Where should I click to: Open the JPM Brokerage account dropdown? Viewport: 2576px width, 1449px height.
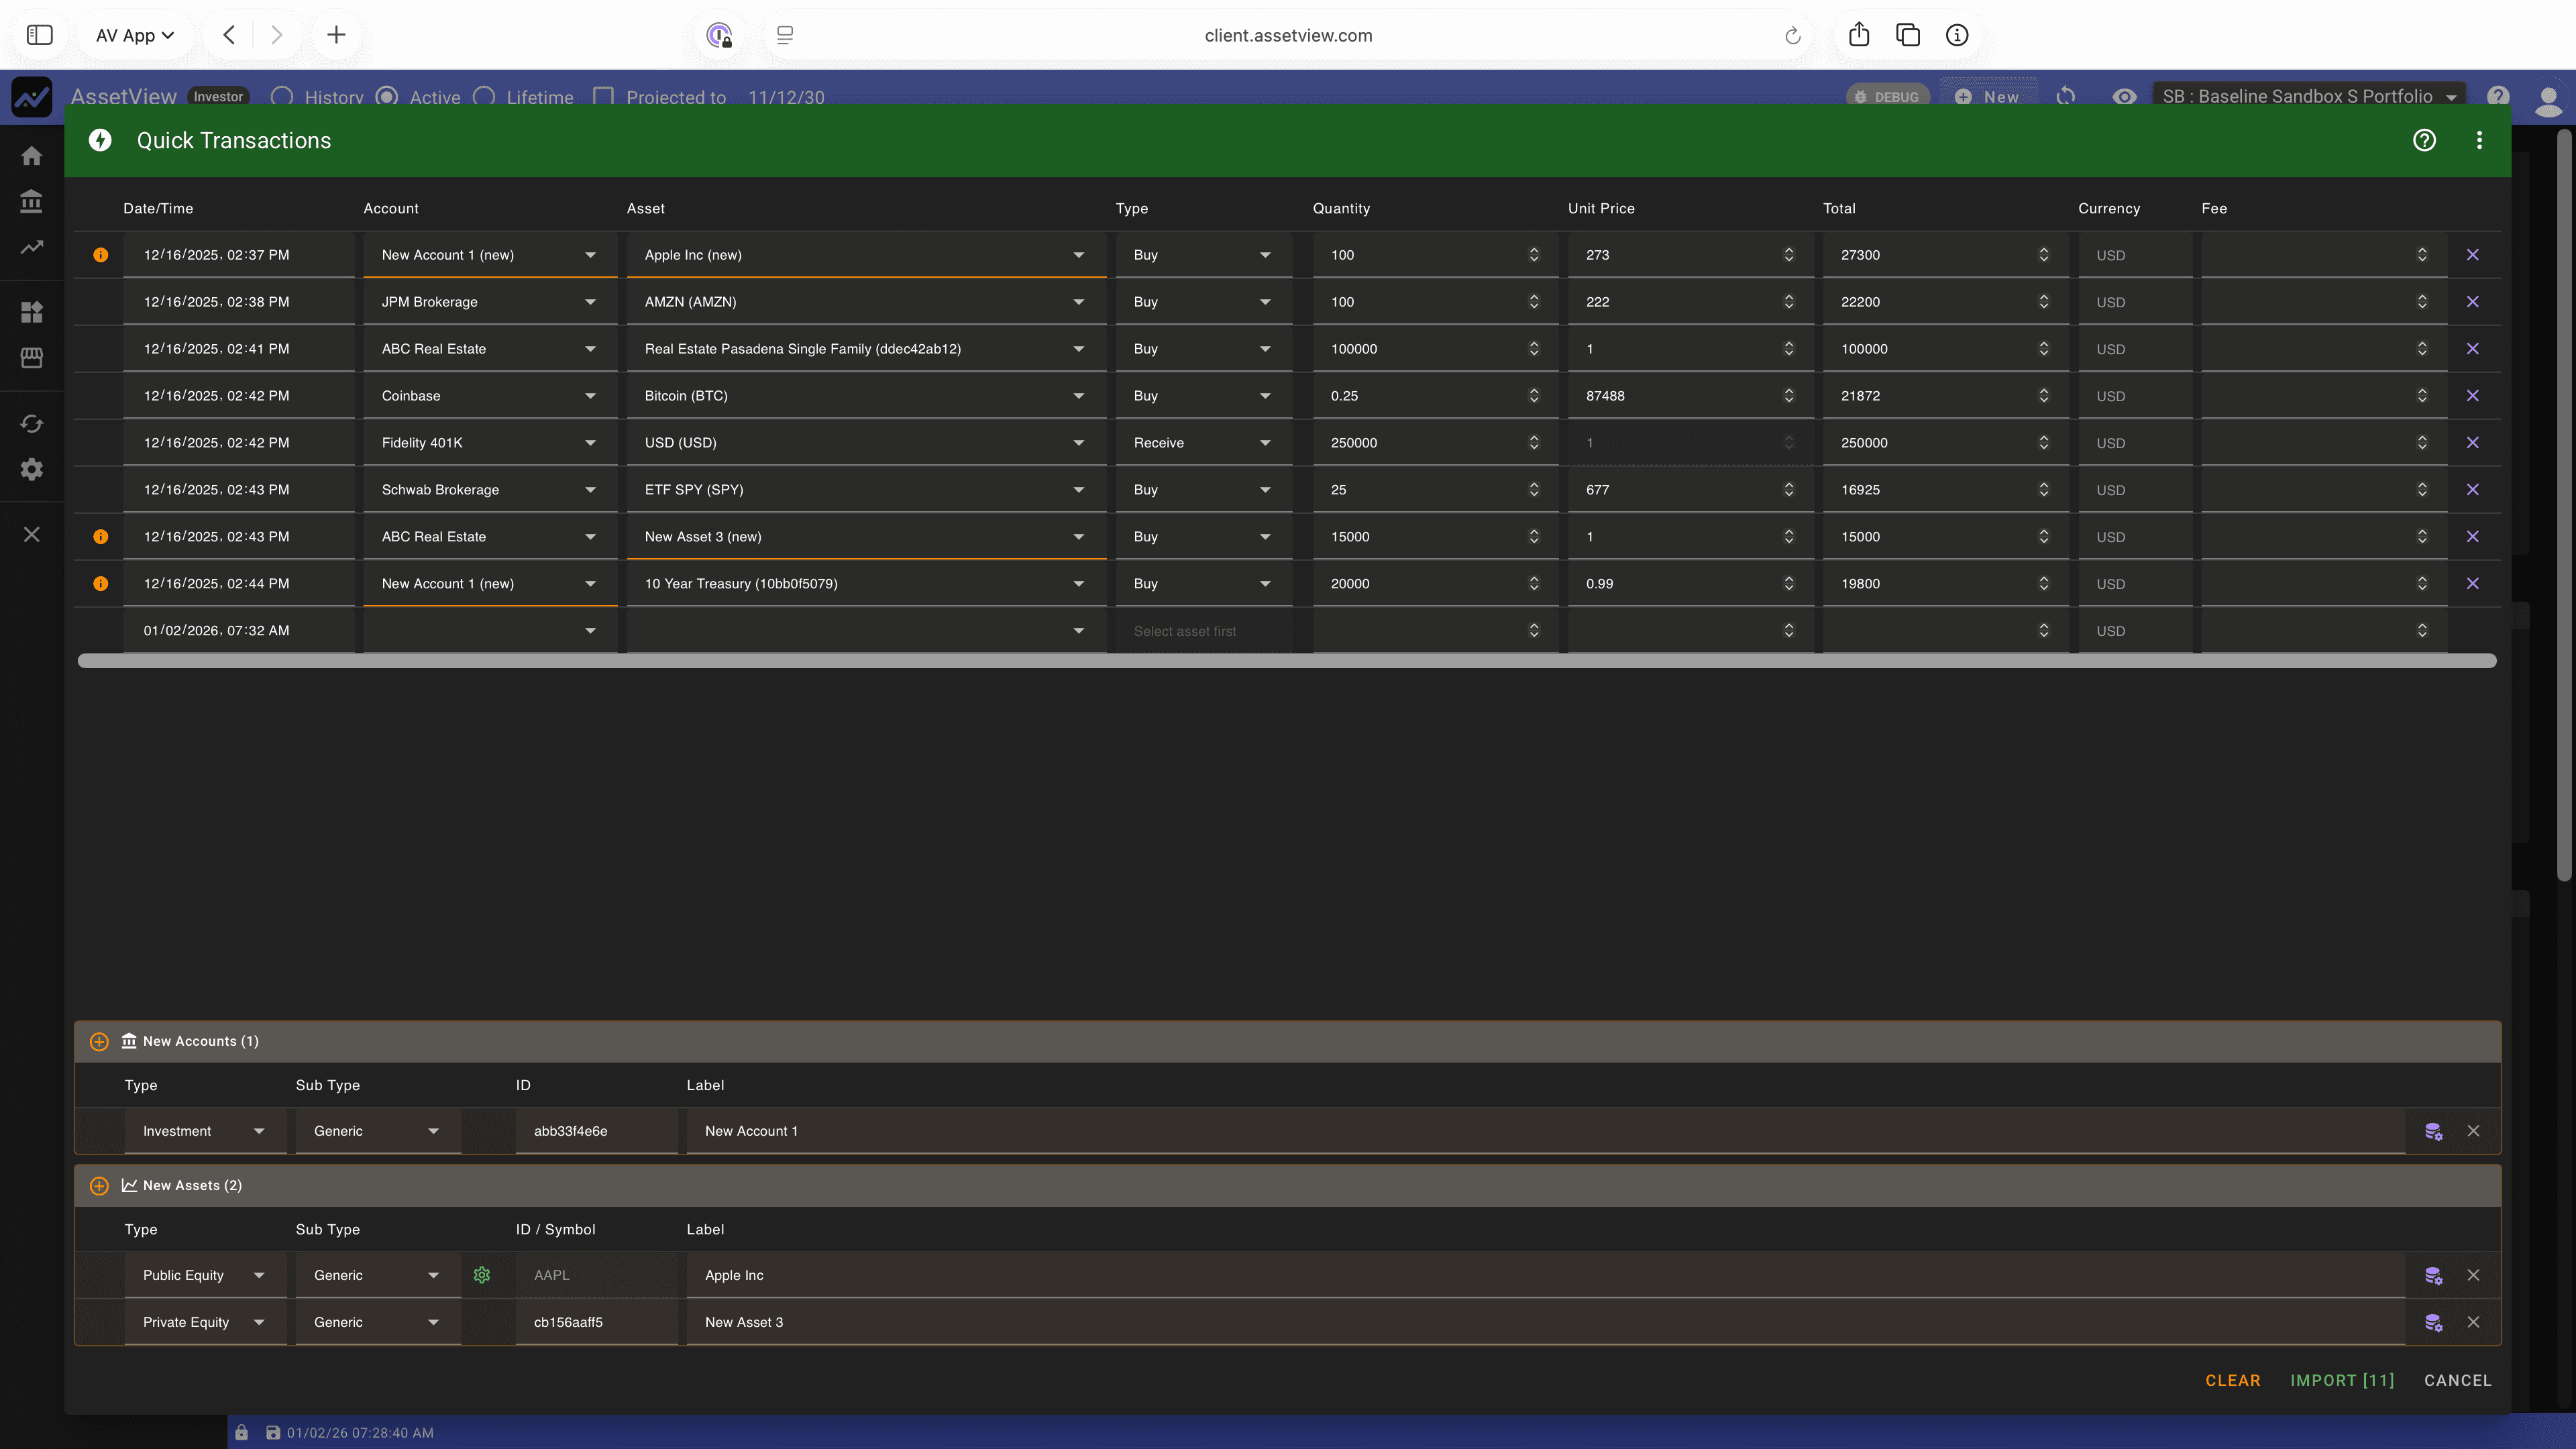pyautogui.click(x=489, y=301)
